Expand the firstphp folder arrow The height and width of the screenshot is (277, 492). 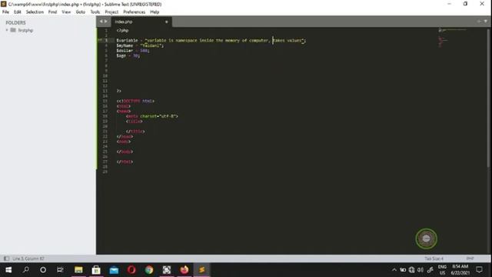click(7, 30)
